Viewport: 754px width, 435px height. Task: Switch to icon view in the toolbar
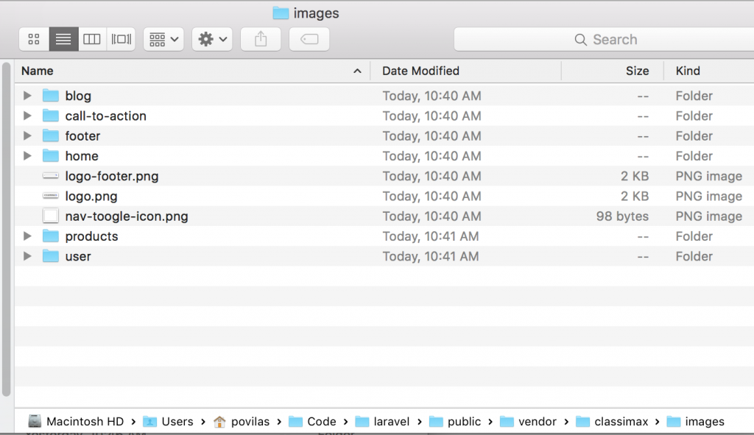click(x=33, y=39)
